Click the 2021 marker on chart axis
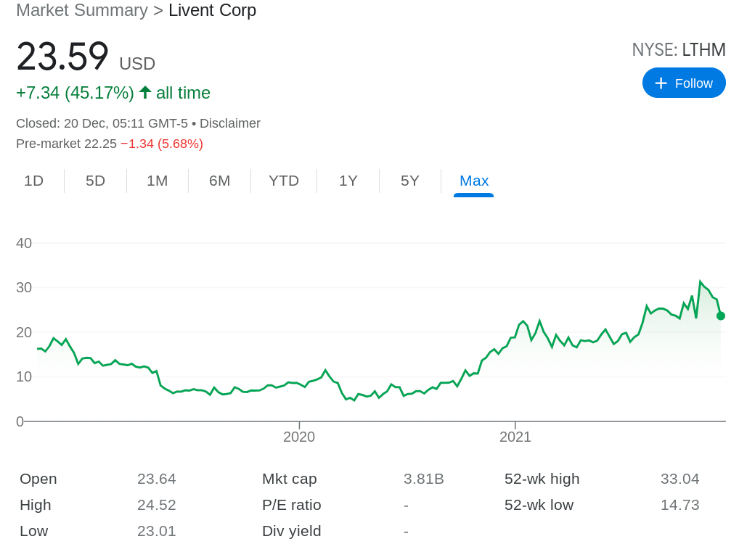 tap(515, 437)
